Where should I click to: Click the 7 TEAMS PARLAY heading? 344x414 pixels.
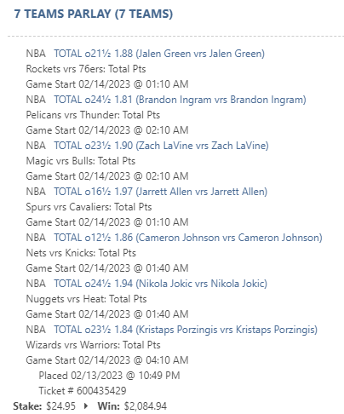[x=94, y=14]
